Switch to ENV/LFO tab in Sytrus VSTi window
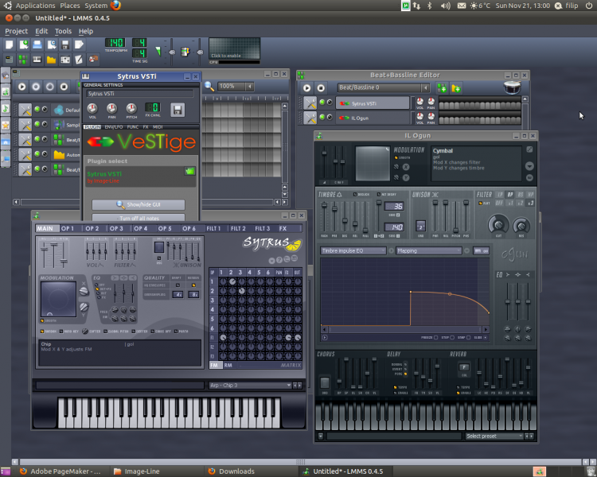The image size is (597, 477). click(x=114, y=127)
